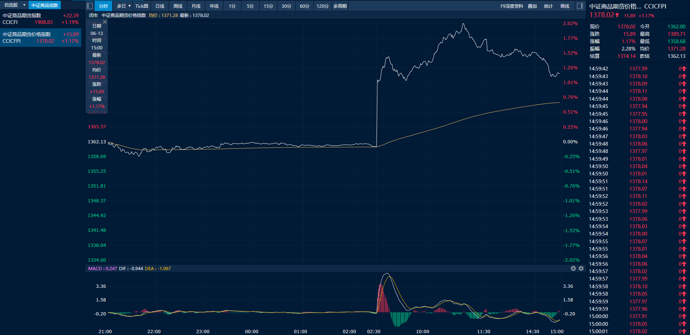The height and width of the screenshot is (335, 690).
Task: Click the 叠加 overlay button
Action: coord(532,6)
